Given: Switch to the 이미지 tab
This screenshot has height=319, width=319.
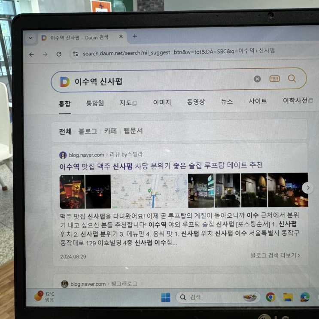Looking at the screenshot, I should (162, 102).
